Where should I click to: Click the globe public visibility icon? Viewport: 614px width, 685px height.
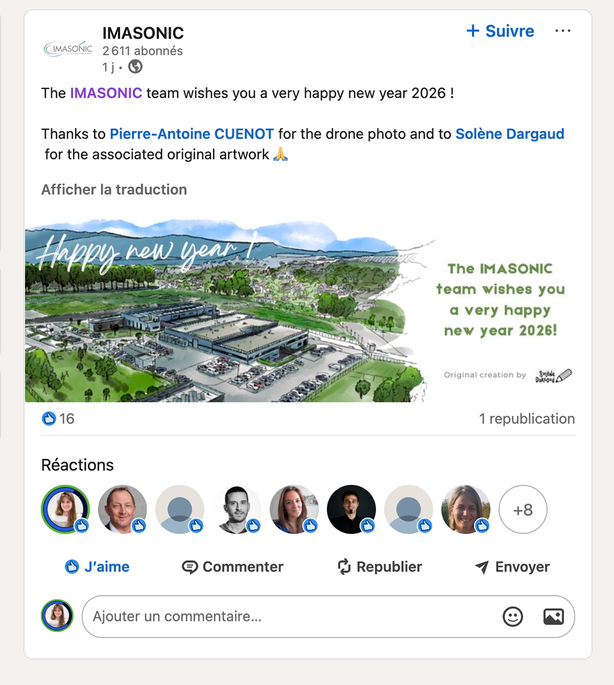point(135,66)
